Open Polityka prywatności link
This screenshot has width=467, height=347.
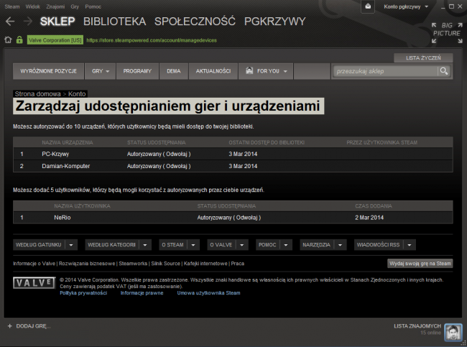(83, 293)
